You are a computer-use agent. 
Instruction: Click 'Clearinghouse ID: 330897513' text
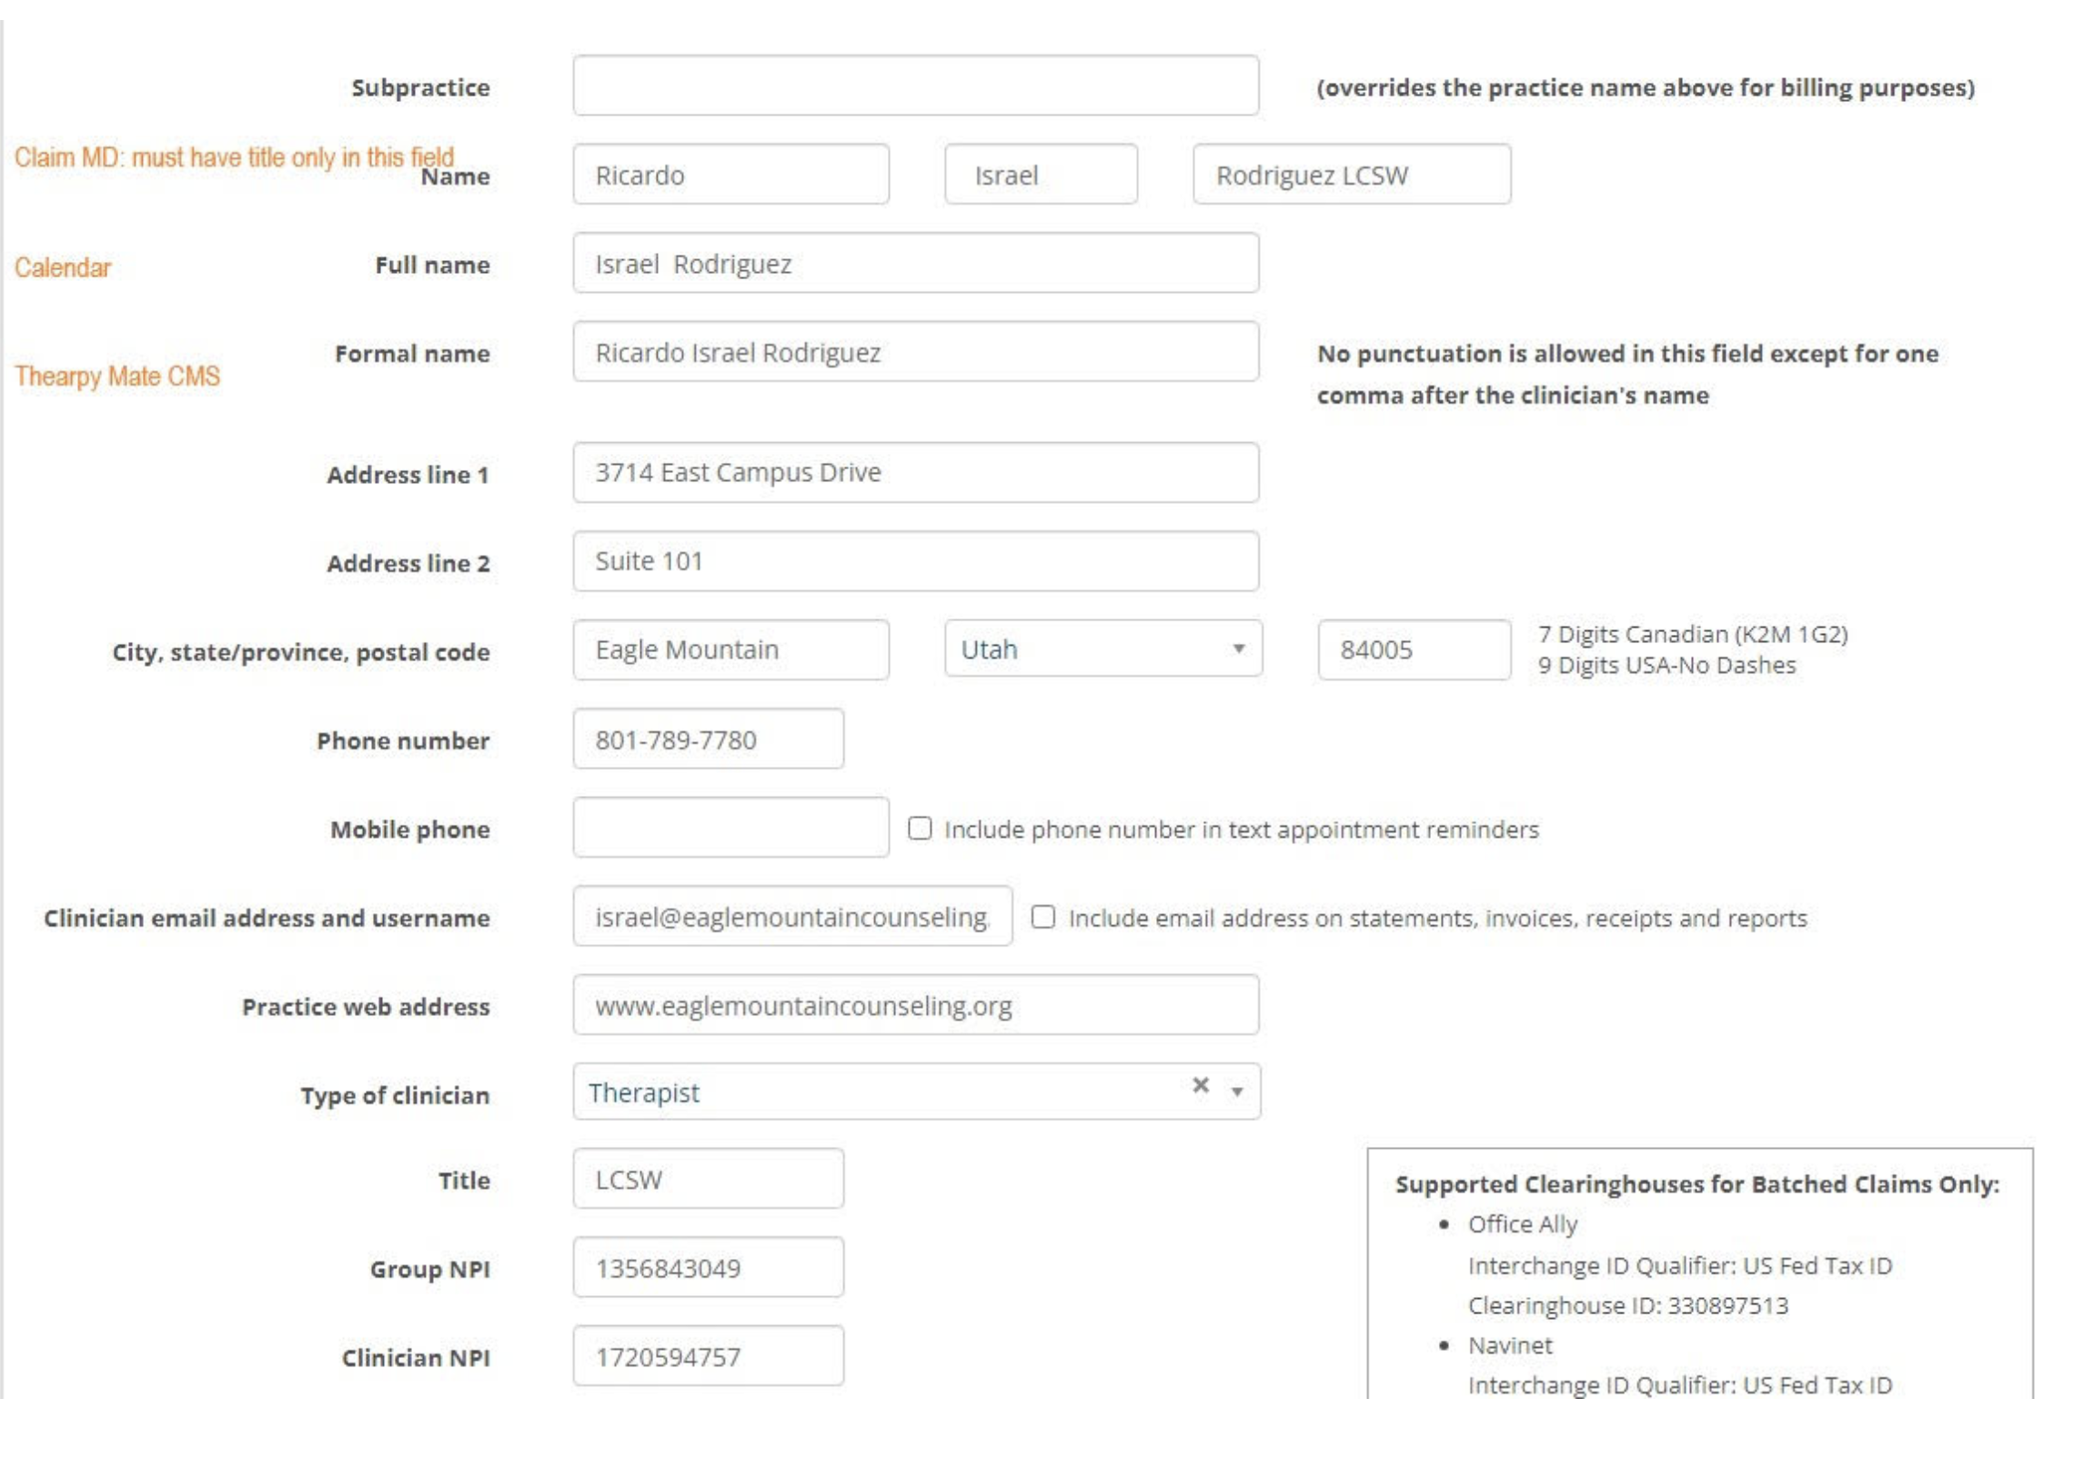pos(1627,1305)
